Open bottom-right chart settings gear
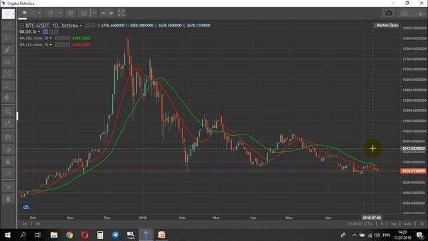Image resolution: width=428 pixels, height=241 pixels. pyautogui.click(x=421, y=224)
